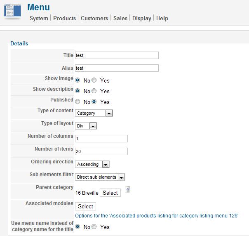The width and height of the screenshot is (249, 236).
Task: Select No for Show image
Action: click(x=78, y=80)
